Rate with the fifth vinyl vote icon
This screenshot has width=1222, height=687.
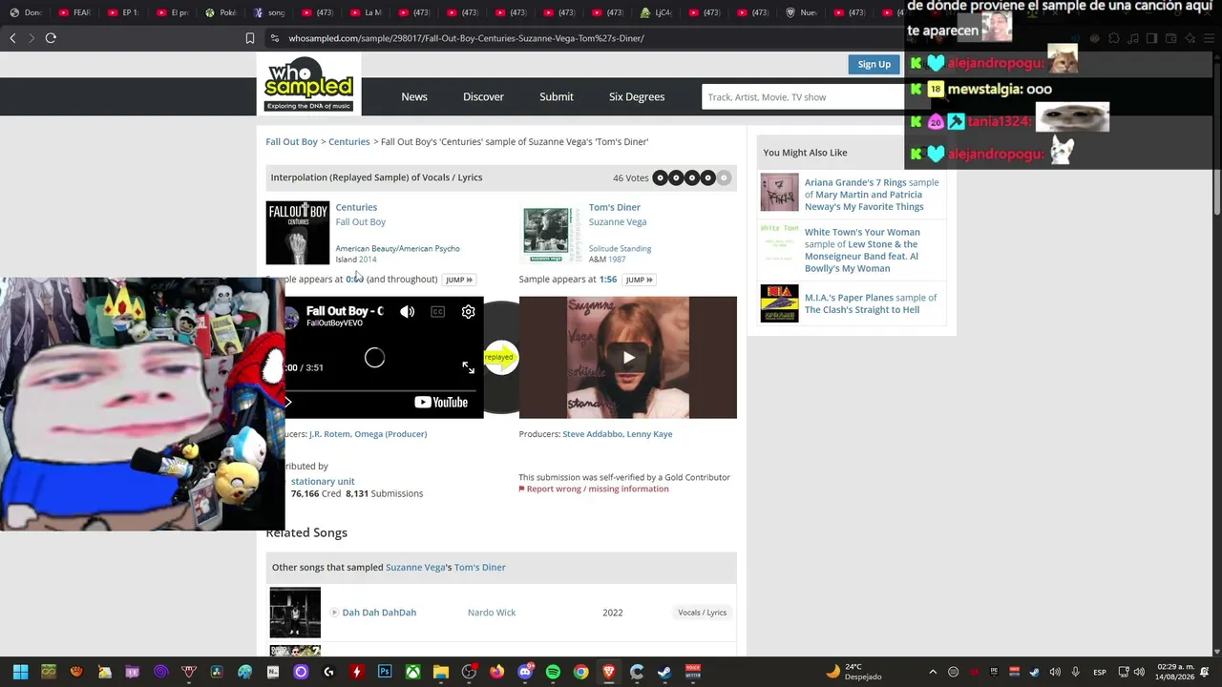(x=724, y=177)
